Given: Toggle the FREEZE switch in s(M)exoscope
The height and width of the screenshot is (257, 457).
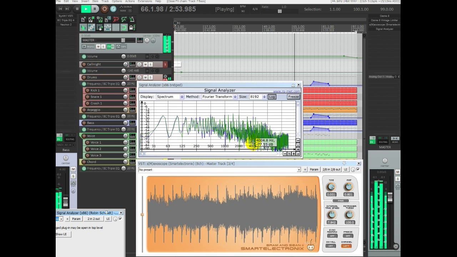Looking at the screenshot, I should coord(348,236).
